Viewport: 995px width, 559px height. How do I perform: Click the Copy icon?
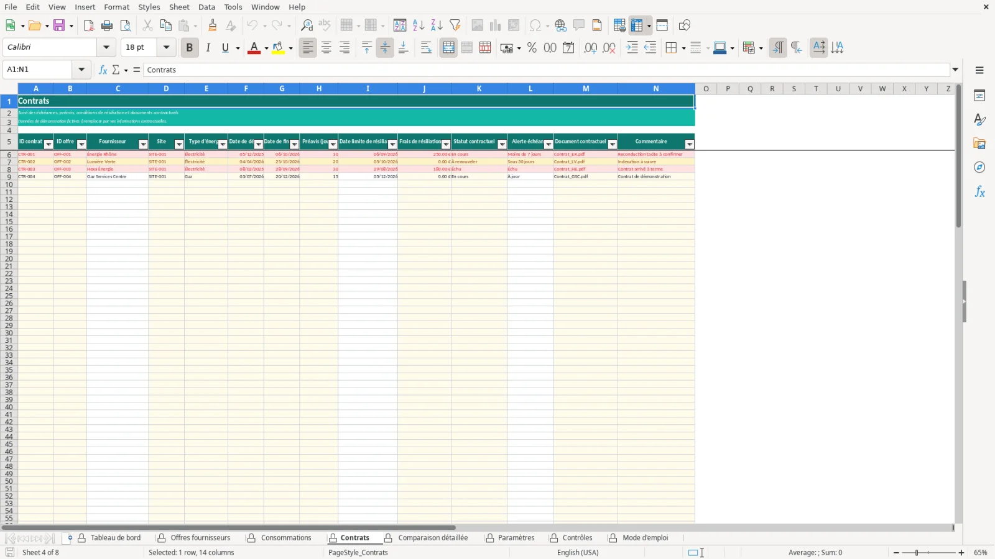click(165, 25)
